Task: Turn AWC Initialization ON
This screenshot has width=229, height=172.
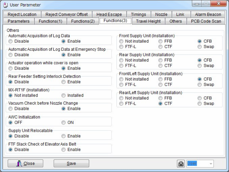Action: (x=63, y=123)
